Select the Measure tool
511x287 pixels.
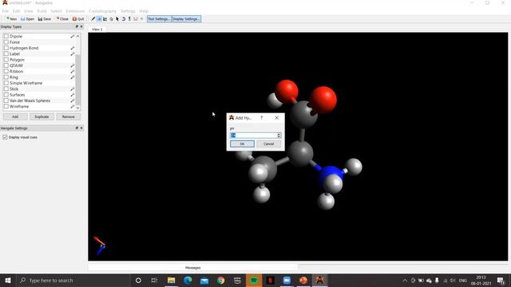136,19
